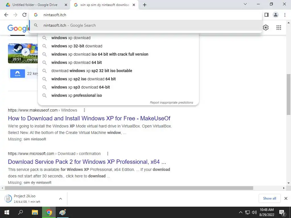291x218 pixels.
Task: Click the scroll-down arrow of vertical scrollbar
Action: click(288, 183)
